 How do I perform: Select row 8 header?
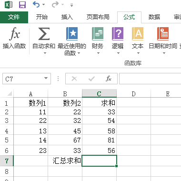point(7,171)
